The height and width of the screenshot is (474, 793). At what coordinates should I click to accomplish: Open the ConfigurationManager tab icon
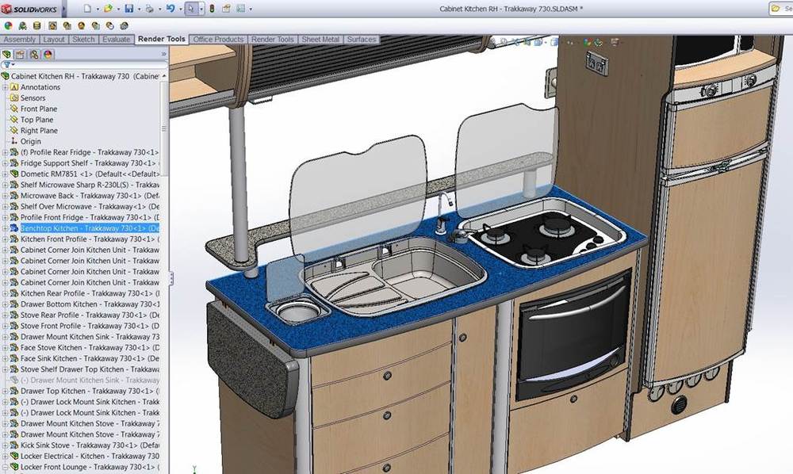[34, 54]
